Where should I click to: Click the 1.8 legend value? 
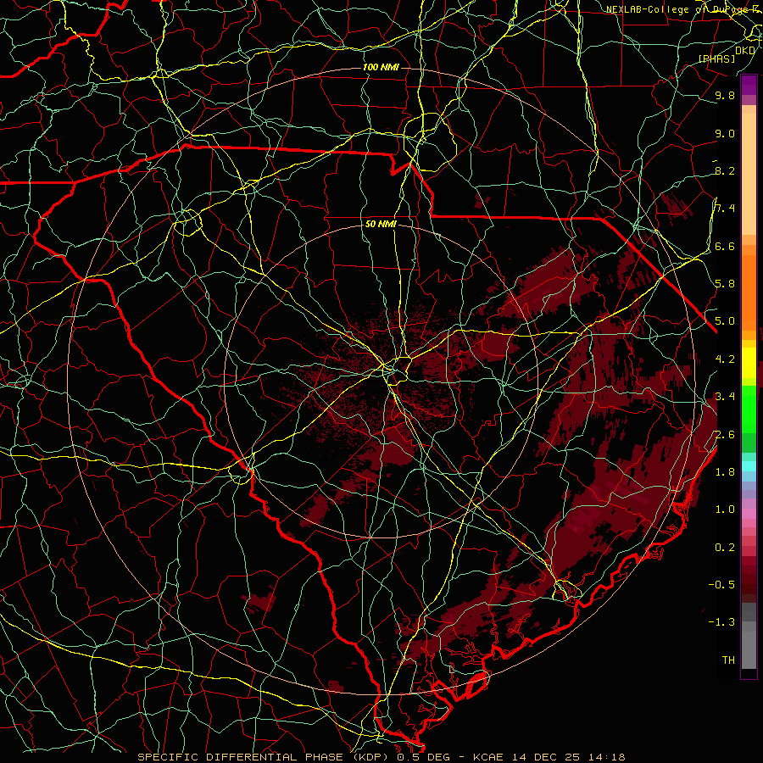coord(725,472)
